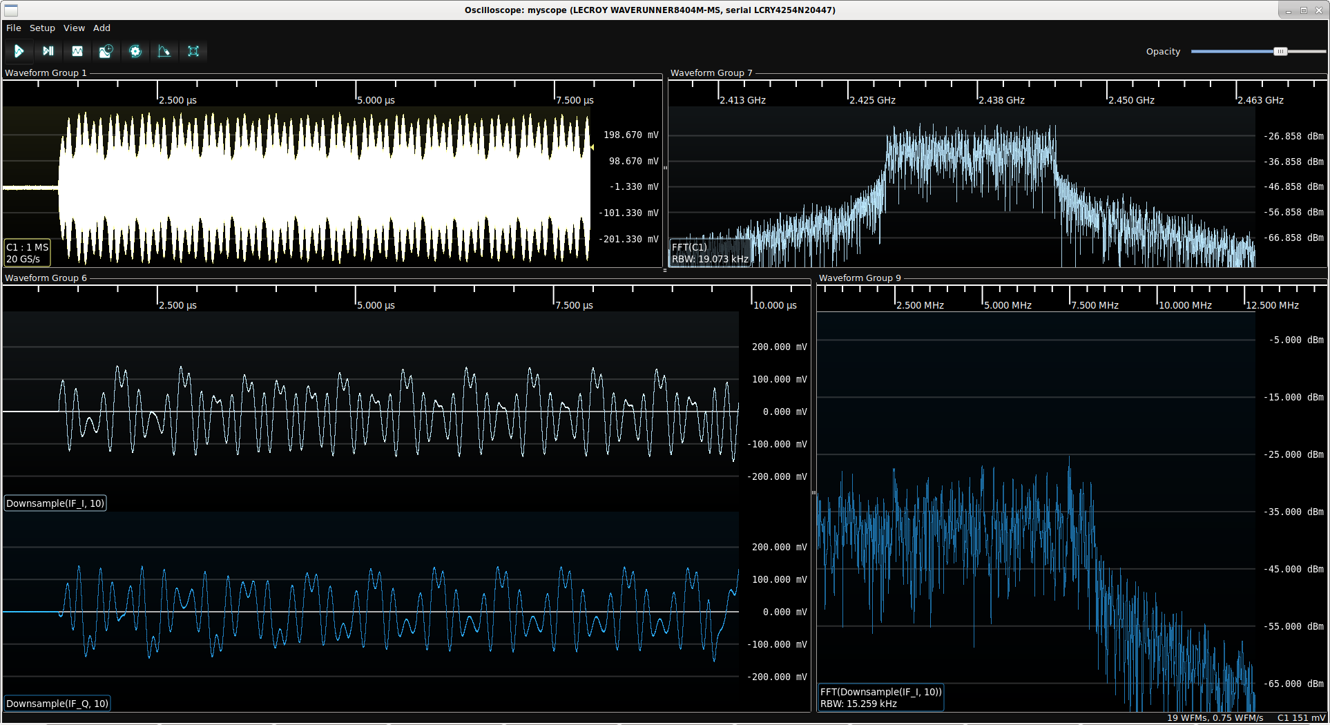Open the waveform history viewer
The image size is (1330, 725).
(106, 51)
